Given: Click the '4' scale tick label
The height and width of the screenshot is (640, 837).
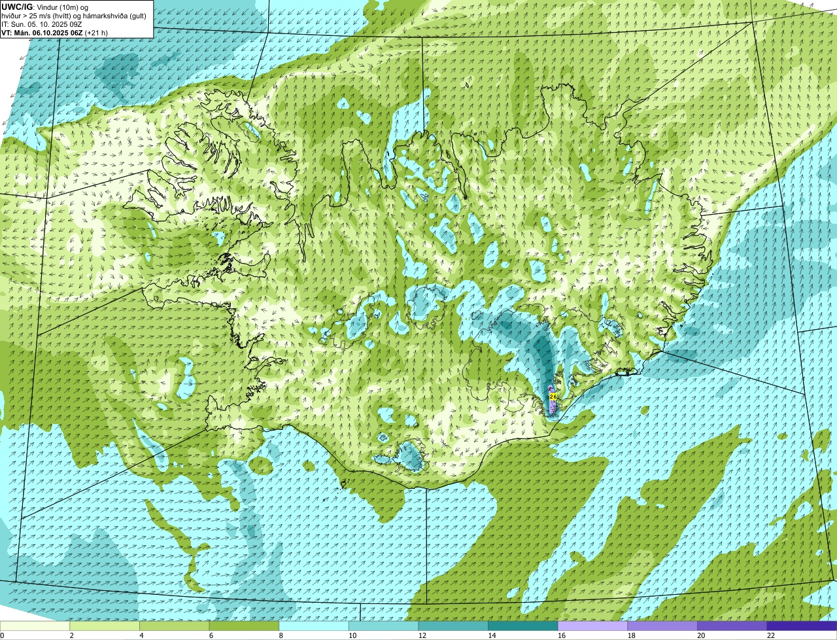Looking at the screenshot, I should click(141, 635).
